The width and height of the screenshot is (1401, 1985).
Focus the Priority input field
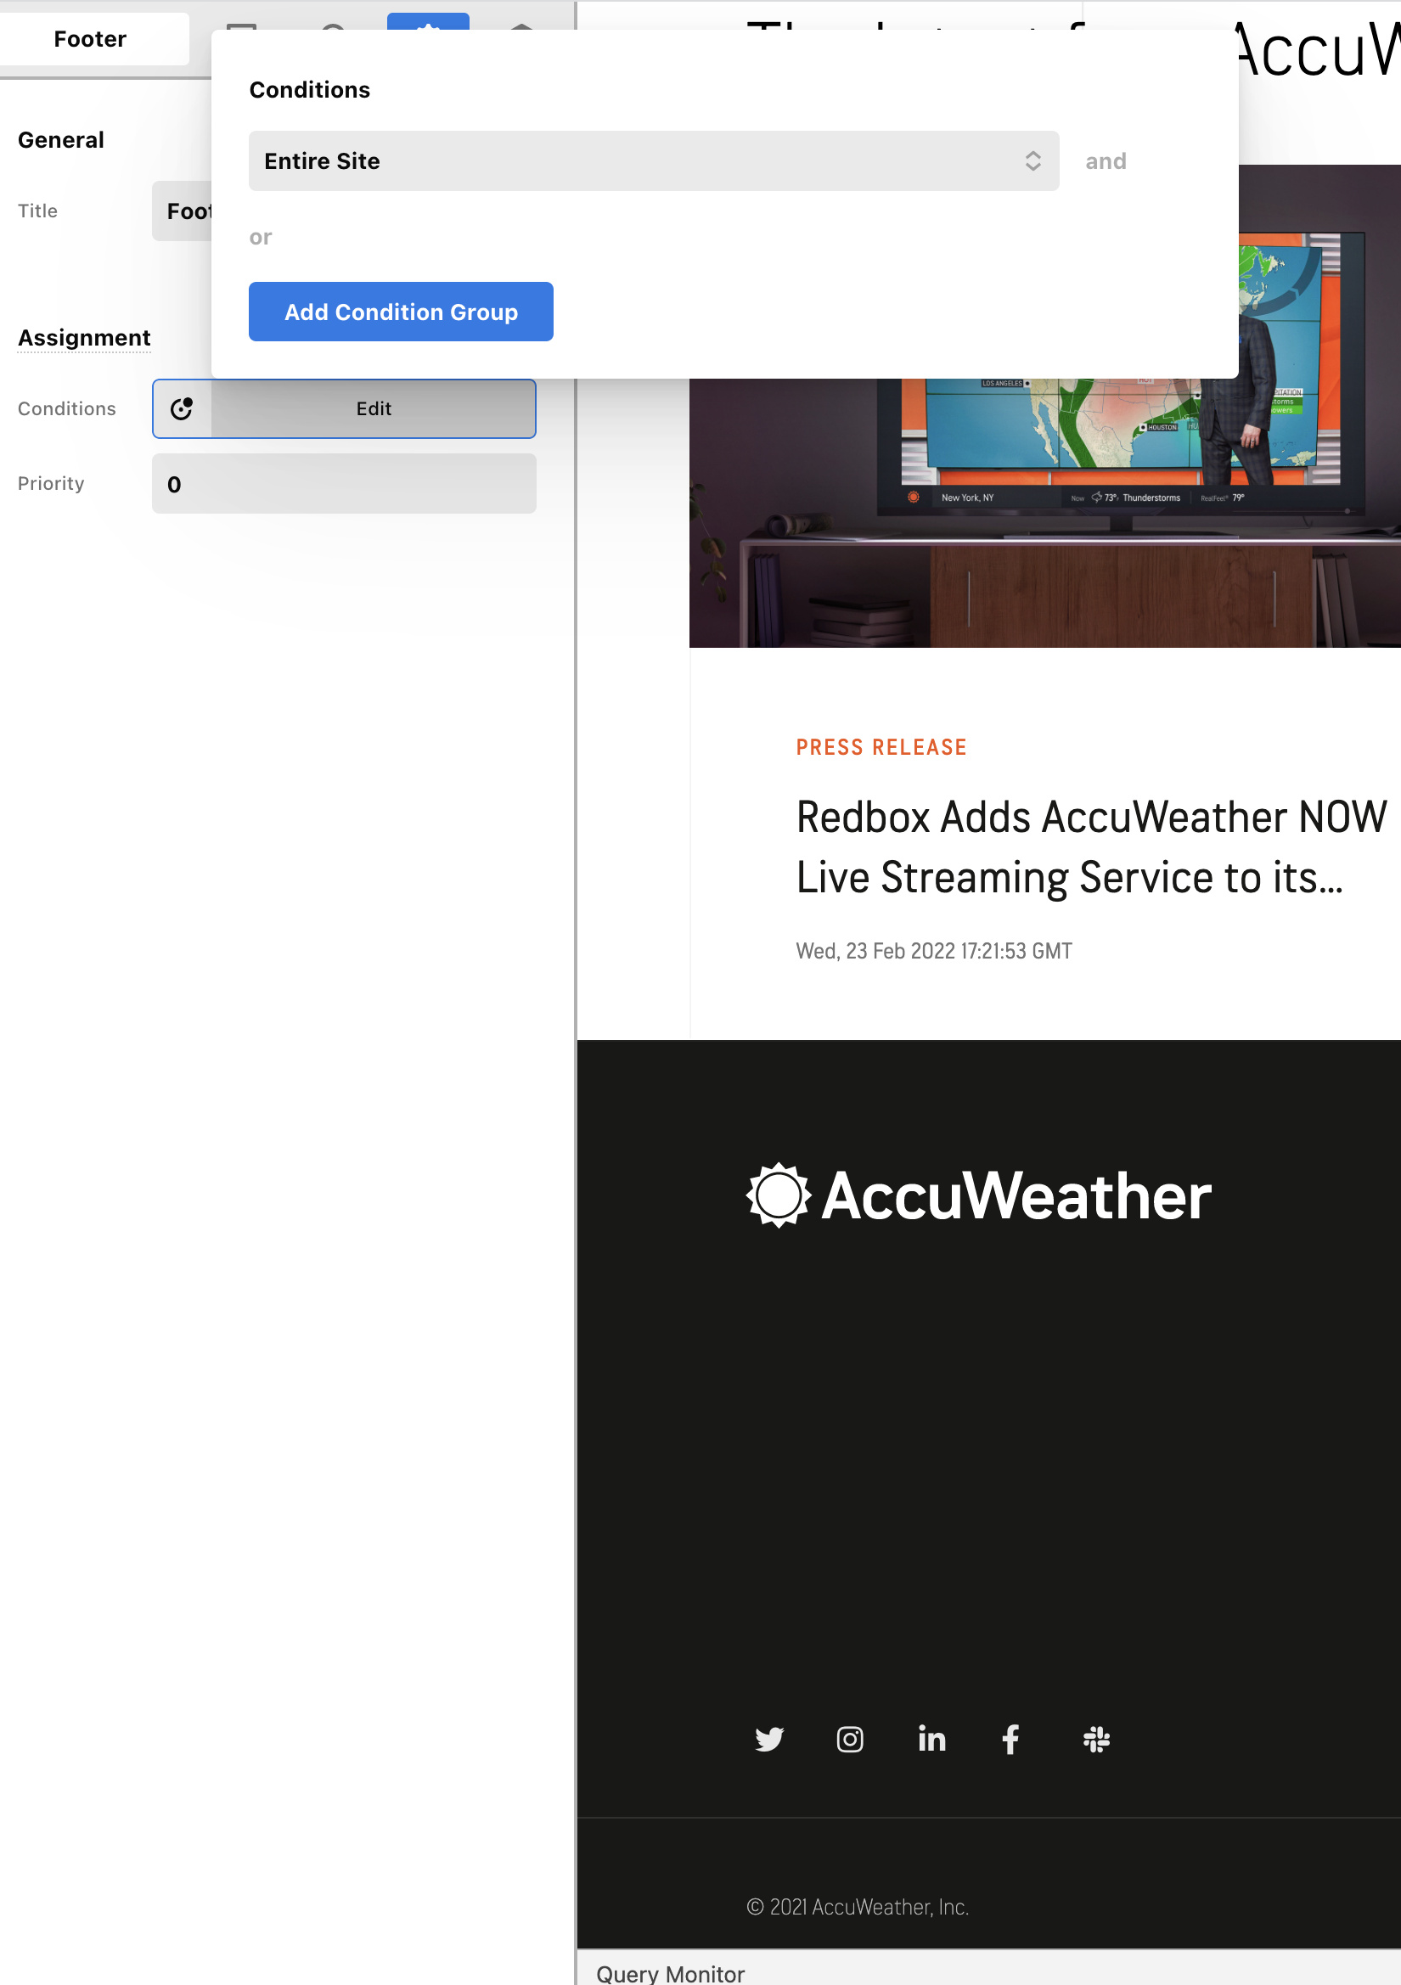click(x=344, y=484)
